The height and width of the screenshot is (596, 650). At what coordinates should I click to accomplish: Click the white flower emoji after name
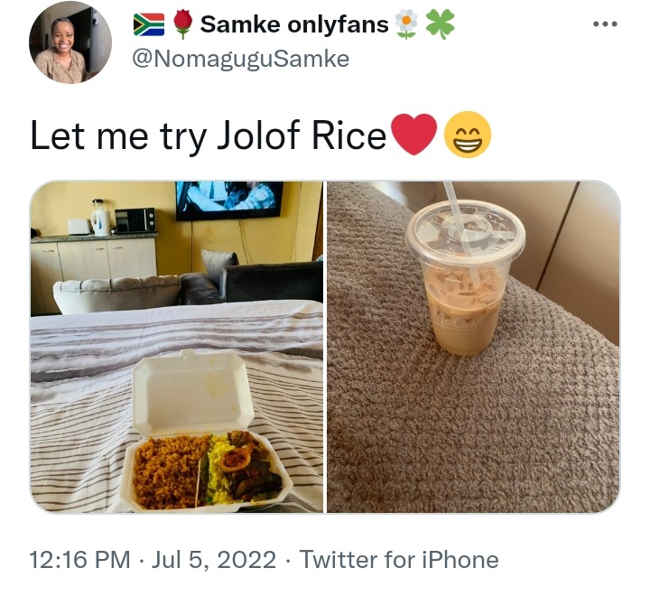(x=406, y=24)
